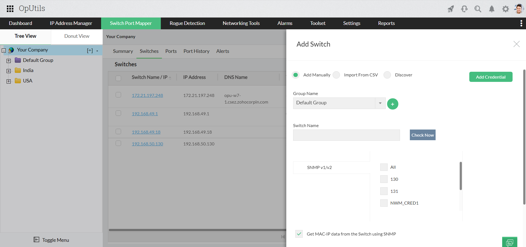
Task: Click inside the Switch Name input field
Action: point(346,135)
